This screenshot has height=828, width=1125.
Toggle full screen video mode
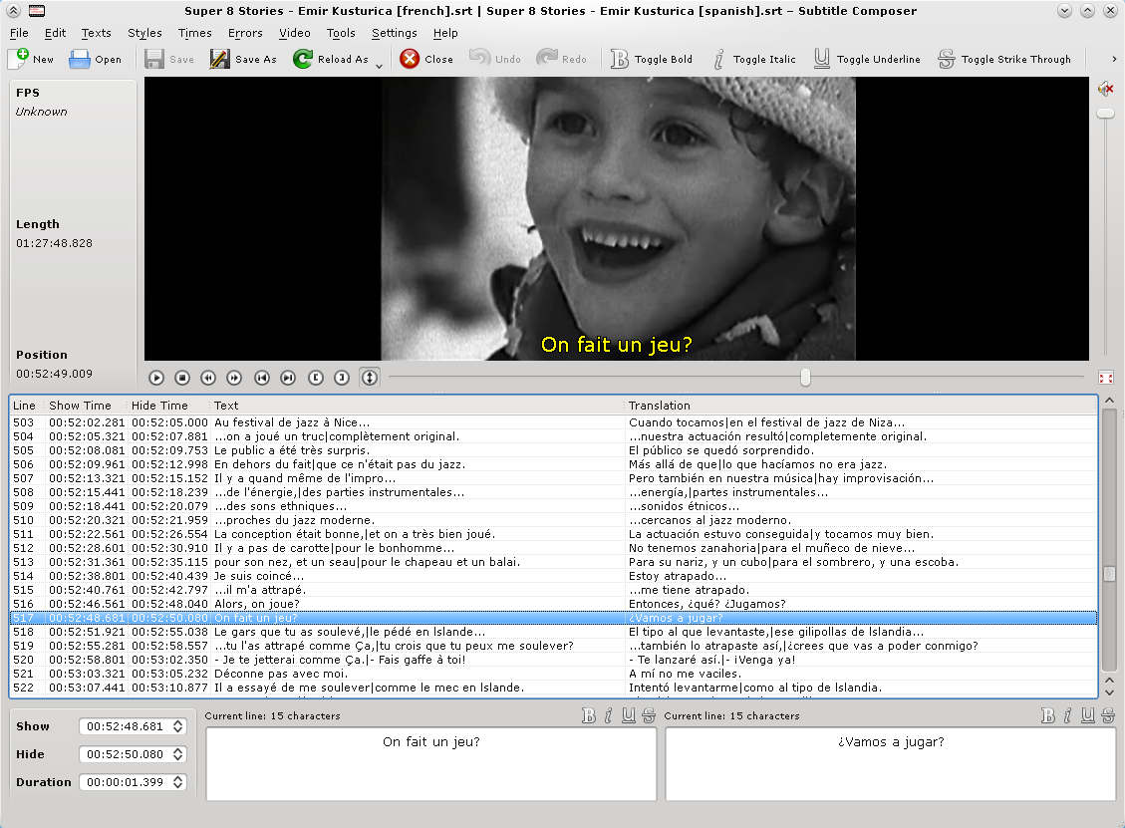tap(1106, 378)
